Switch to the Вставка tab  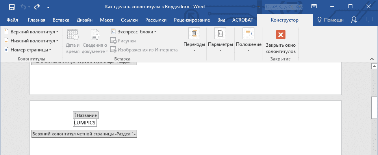(61, 20)
